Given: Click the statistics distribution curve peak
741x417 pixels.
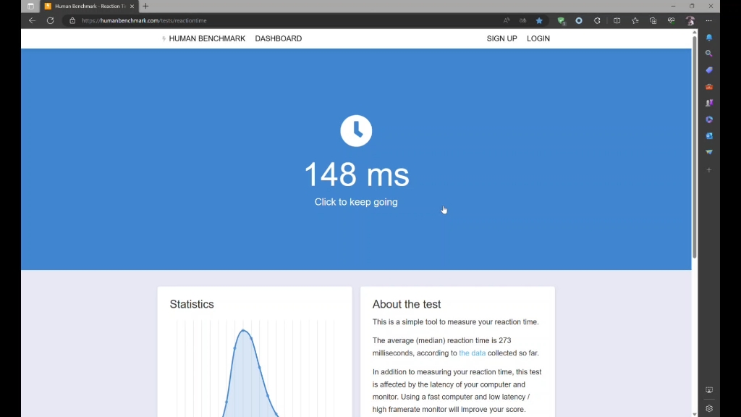Looking at the screenshot, I should point(243,330).
